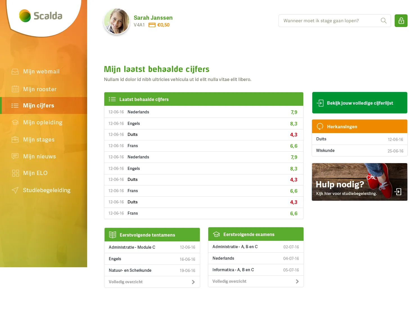Click the Hulp nodig arrow icon
The height and width of the screenshot is (319, 416).
398,192
